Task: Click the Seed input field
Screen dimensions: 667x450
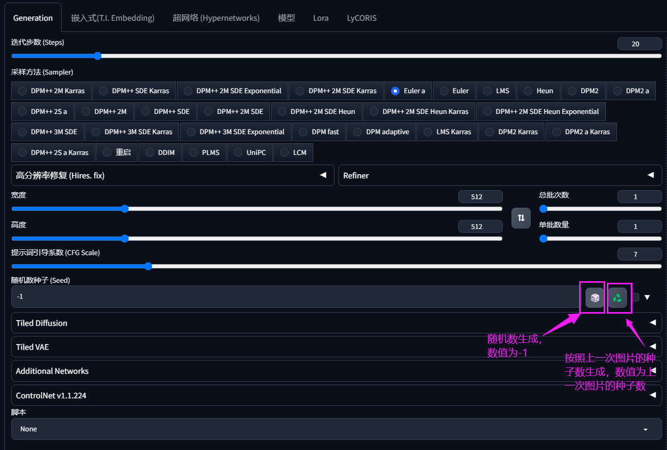Action: (x=293, y=297)
